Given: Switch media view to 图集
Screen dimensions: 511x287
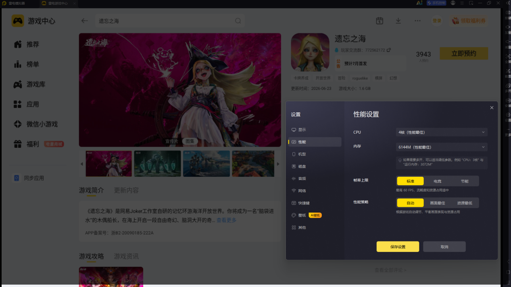Looking at the screenshot, I should [190, 141].
